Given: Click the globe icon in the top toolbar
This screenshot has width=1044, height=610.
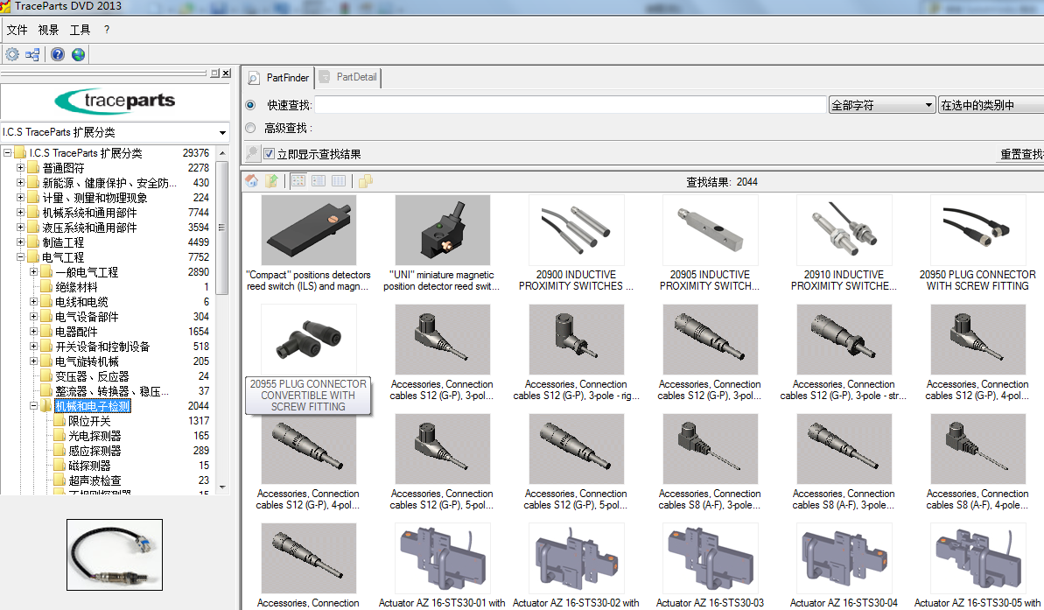Looking at the screenshot, I should (x=78, y=53).
